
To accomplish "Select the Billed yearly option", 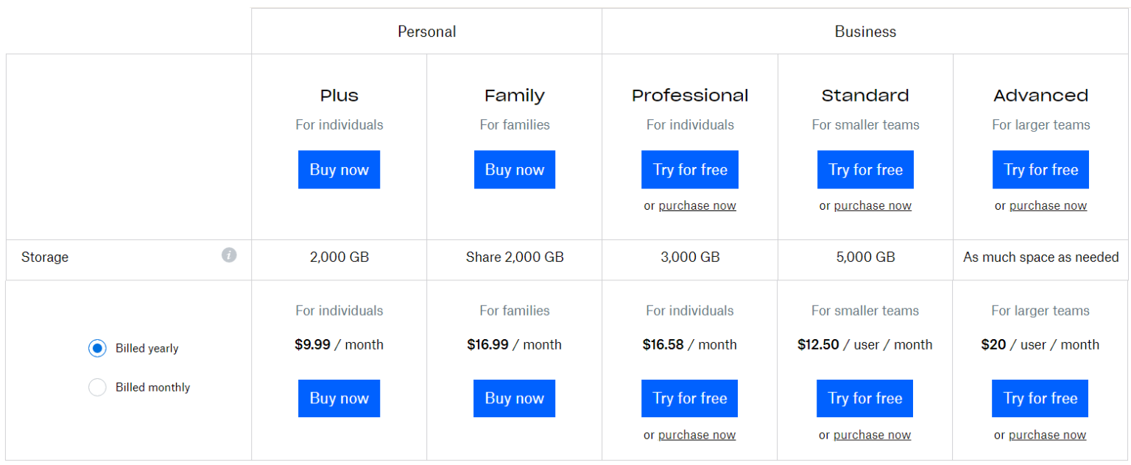I will [97, 348].
